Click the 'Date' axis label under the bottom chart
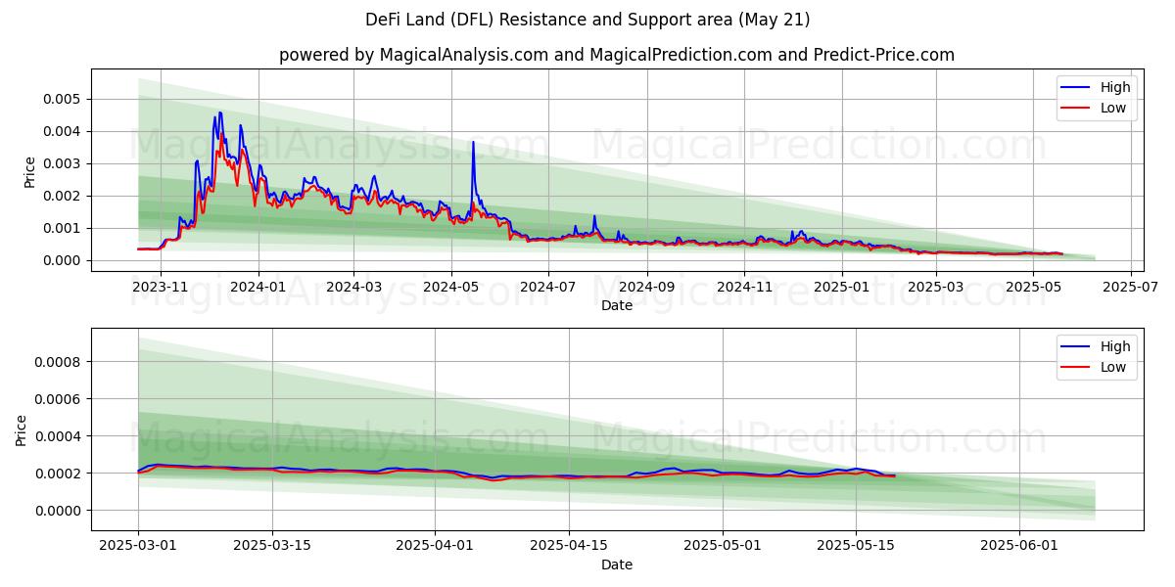 617,564
